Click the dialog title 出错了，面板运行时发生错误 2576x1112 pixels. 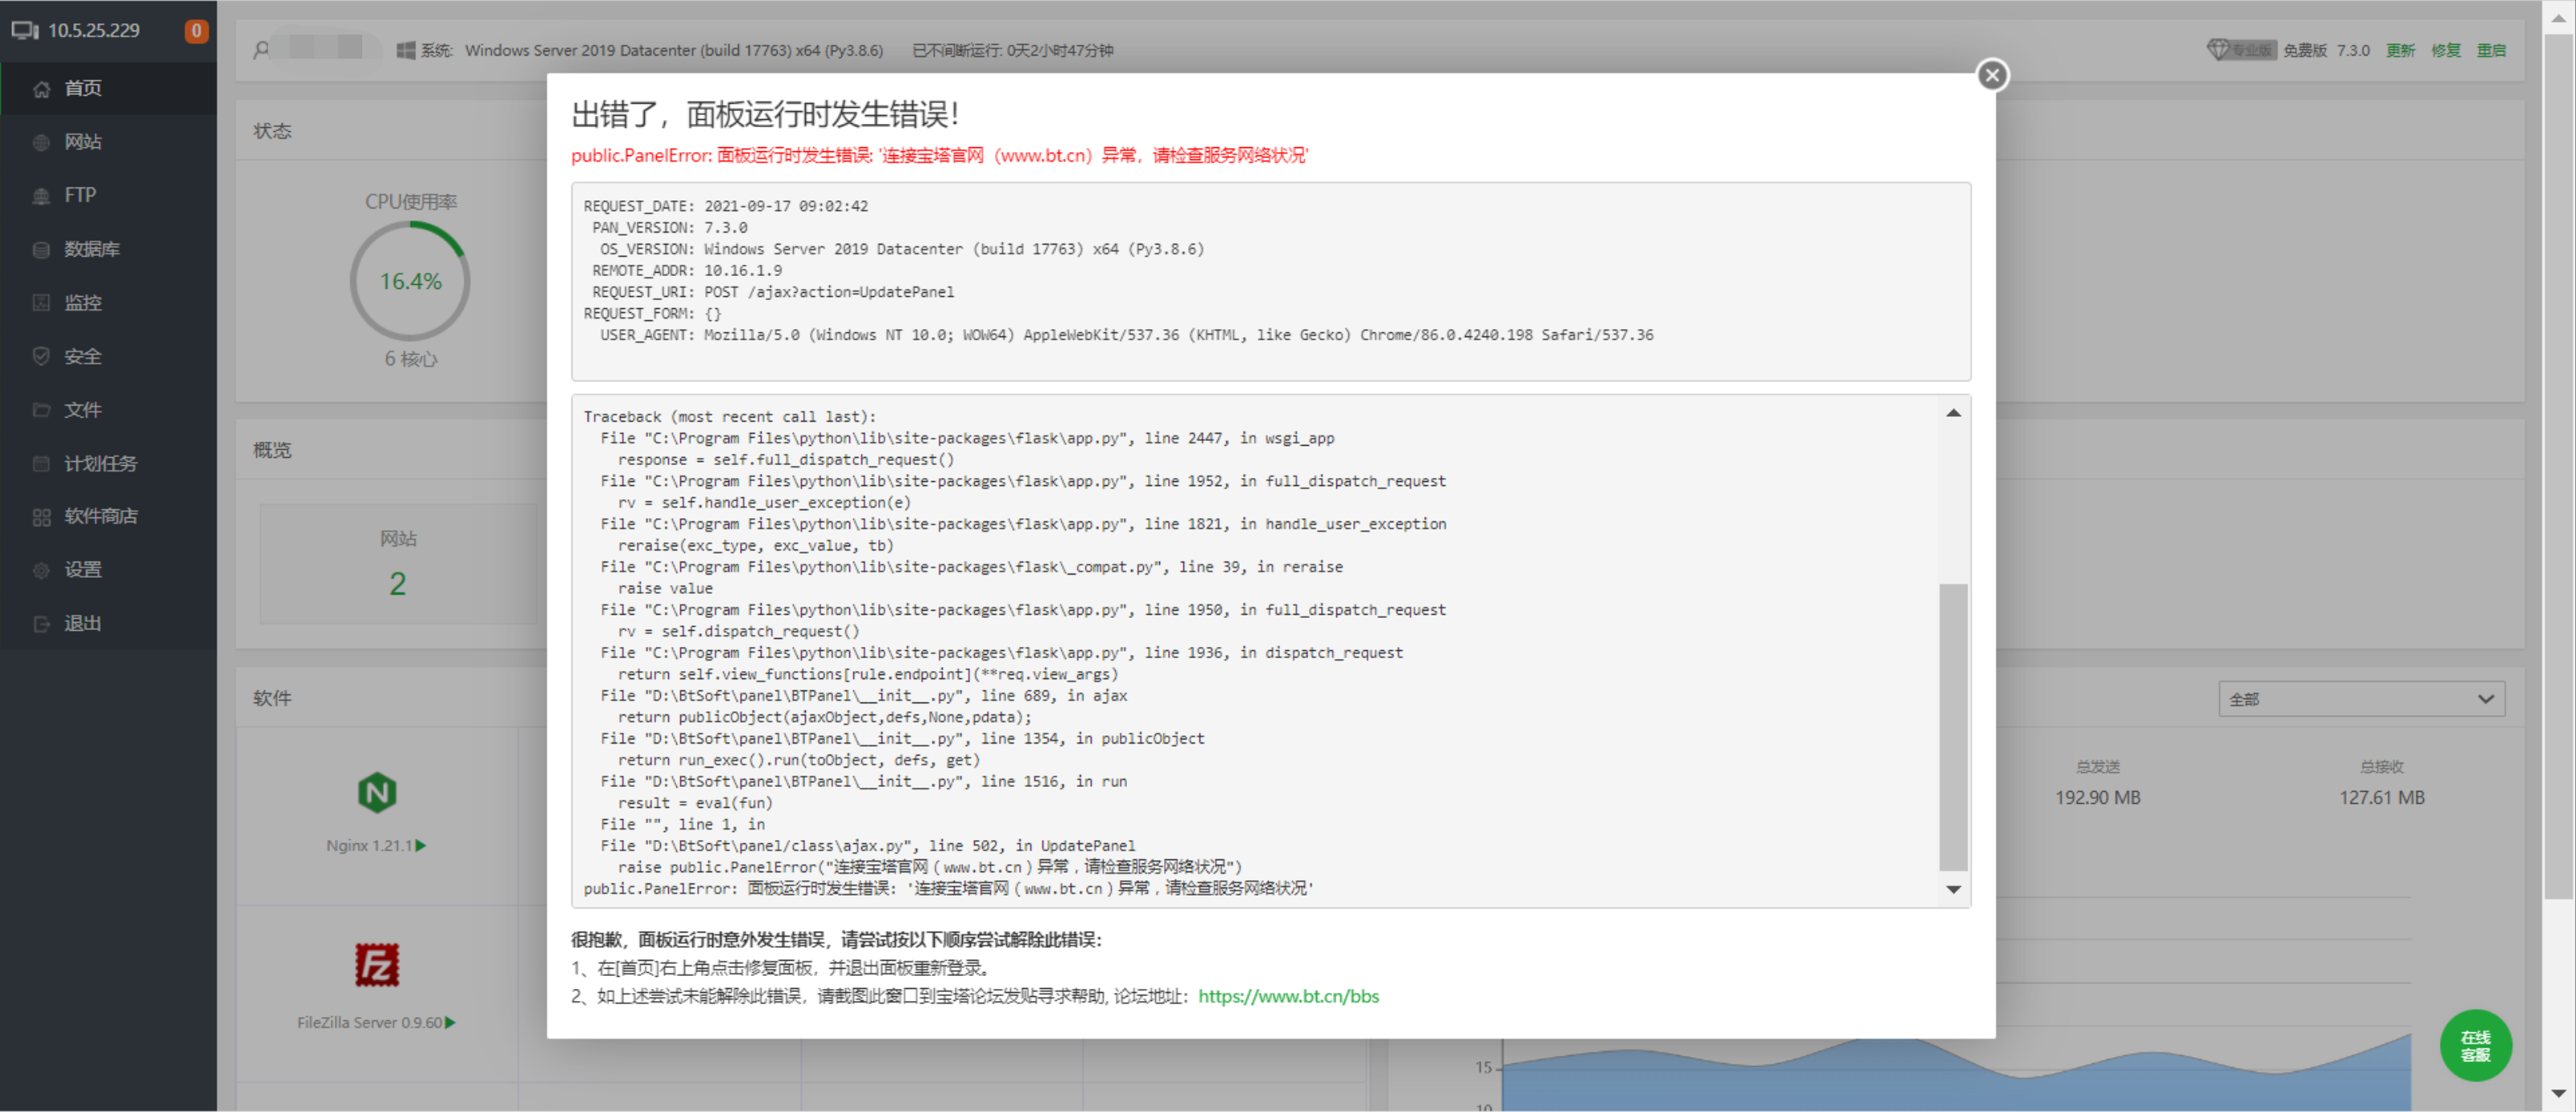(766, 114)
